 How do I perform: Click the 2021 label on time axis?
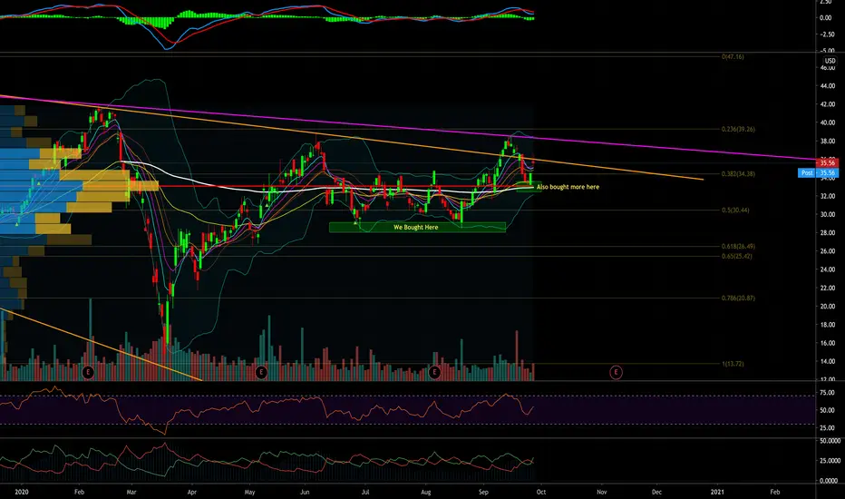coord(717,492)
